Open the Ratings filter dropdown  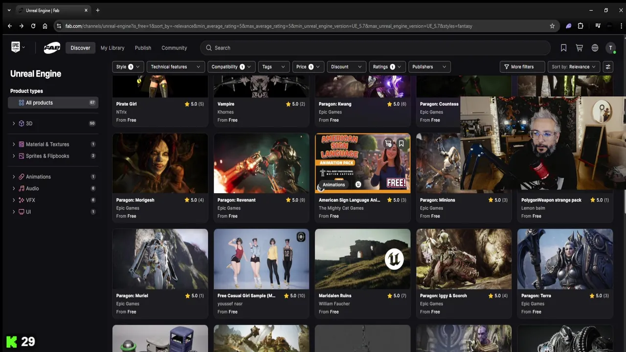point(387,67)
